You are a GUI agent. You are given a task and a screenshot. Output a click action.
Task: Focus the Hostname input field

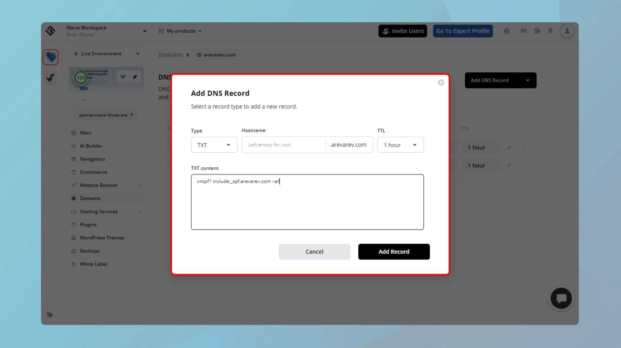283,145
